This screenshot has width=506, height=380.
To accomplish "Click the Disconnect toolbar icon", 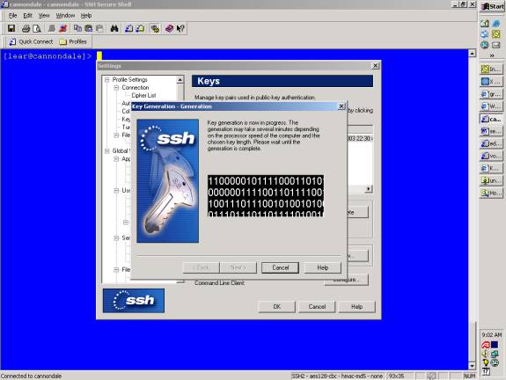I will (63, 28).
